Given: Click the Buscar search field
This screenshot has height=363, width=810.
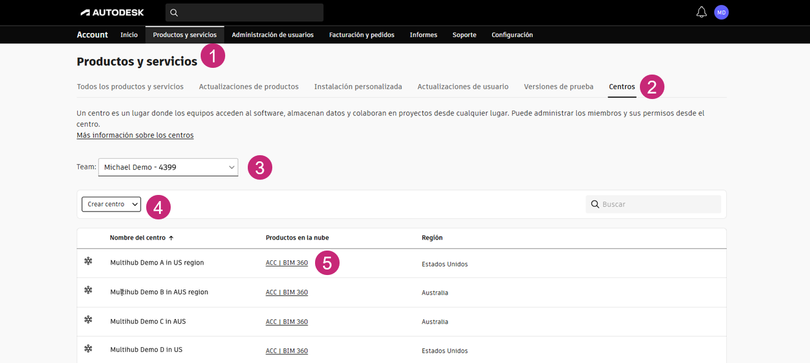Looking at the screenshot, I should (x=653, y=204).
